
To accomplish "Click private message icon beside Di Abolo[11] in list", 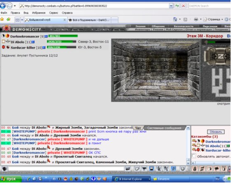I will tap(194, 145).
